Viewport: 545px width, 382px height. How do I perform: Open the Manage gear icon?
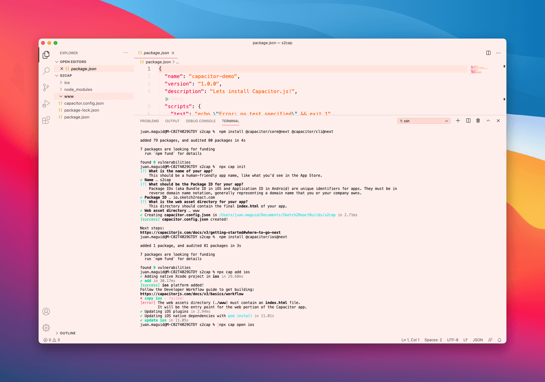click(x=46, y=328)
